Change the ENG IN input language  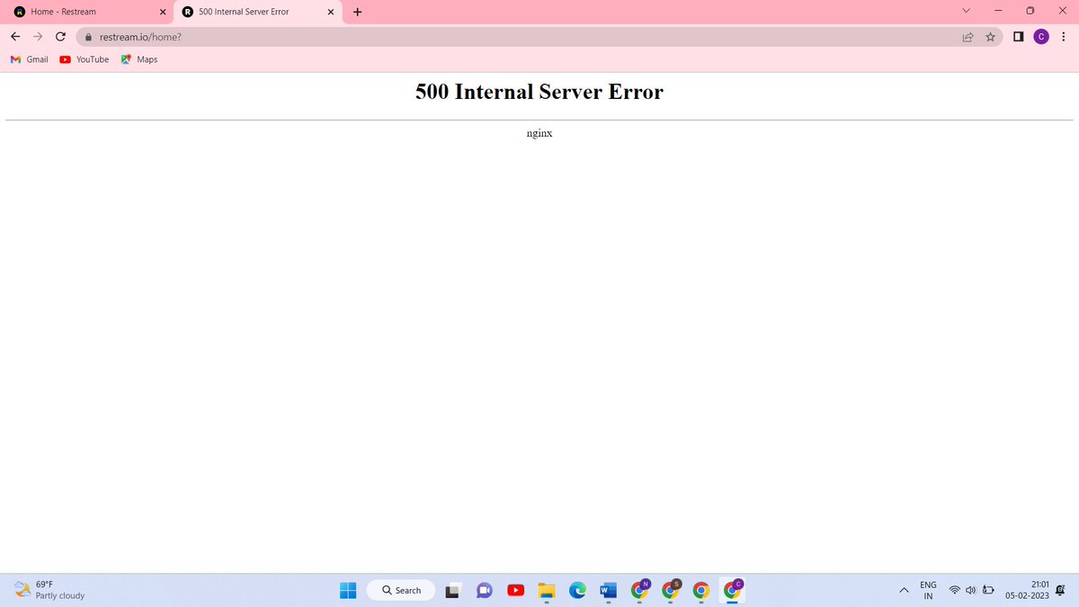pos(928,590)
